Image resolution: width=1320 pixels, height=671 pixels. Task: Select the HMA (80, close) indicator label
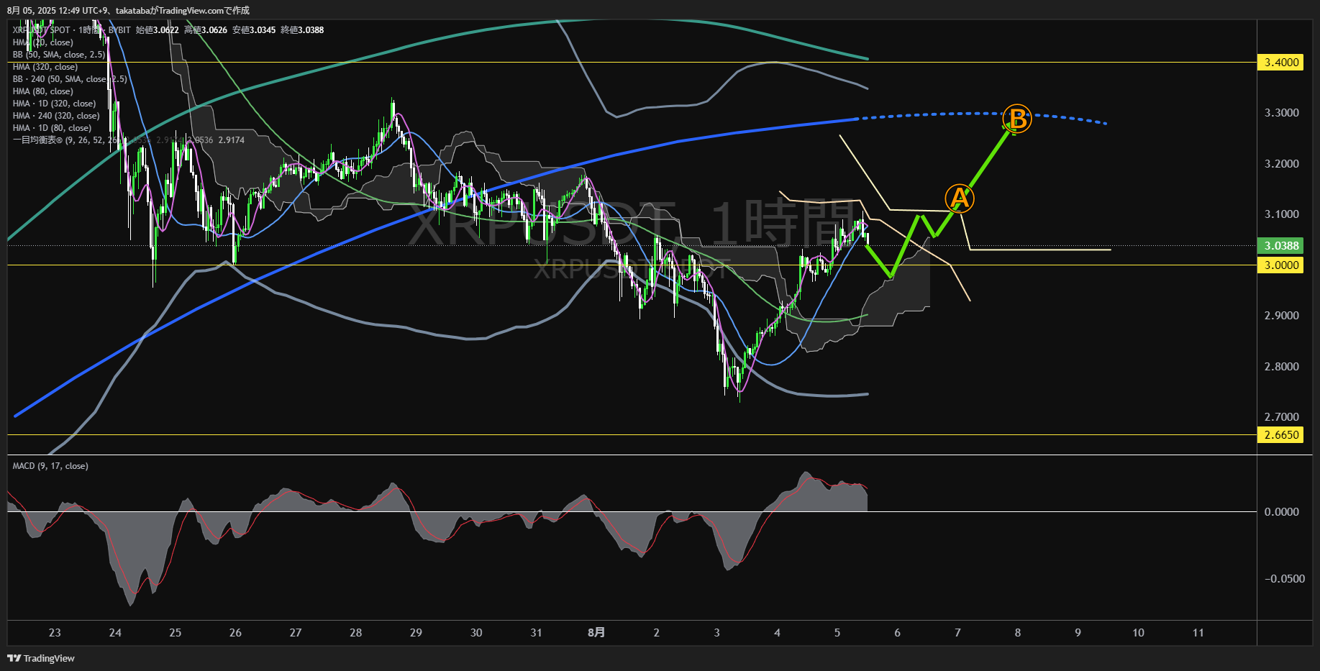coord(42,91)
